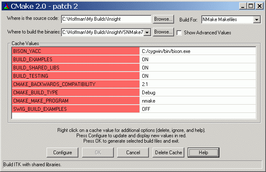Image resolution: width=266 pixels, height=172 pixels.
Task: Toggle the BUILD_EXAMPLES ON value
Action: (x=198, y=60)
